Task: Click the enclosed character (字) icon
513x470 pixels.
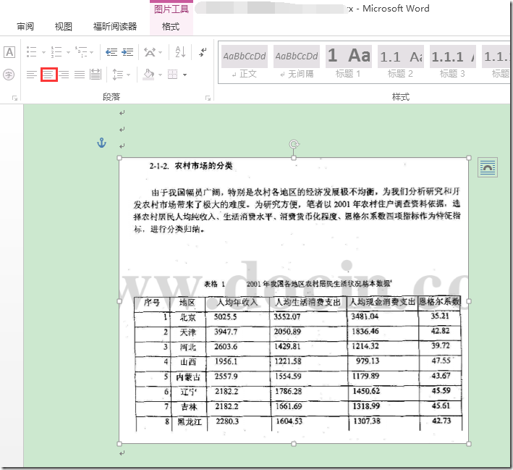Action: pyautogui.click(x=9, y=75)
